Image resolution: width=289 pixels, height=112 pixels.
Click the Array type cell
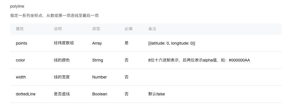(x=97, y=43)
